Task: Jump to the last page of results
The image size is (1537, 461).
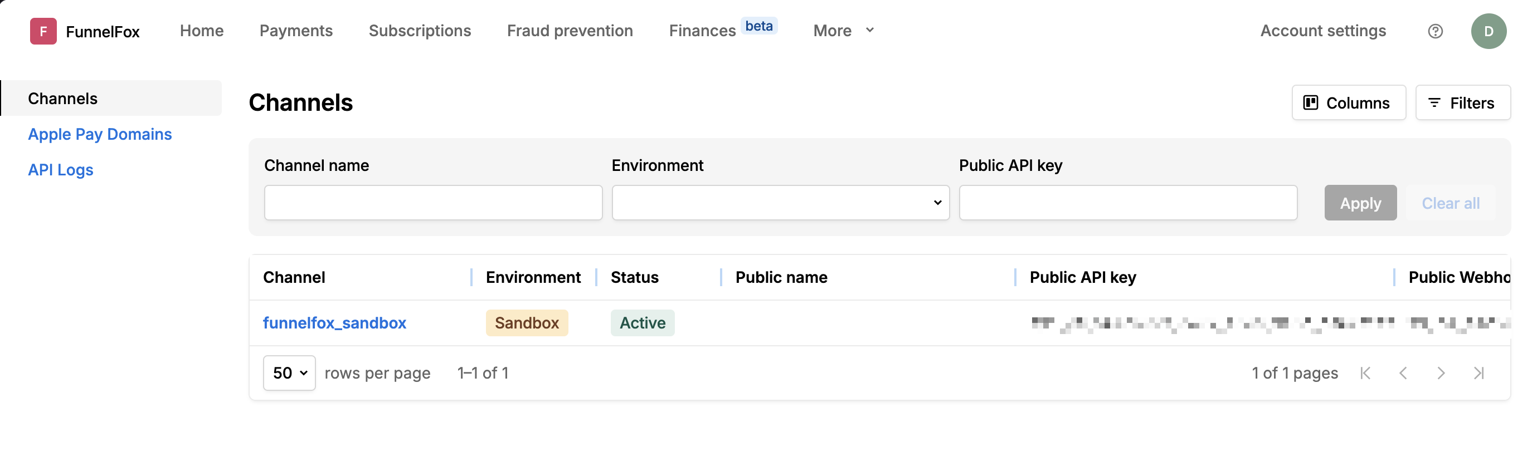Action: [x=1478, y=374]
